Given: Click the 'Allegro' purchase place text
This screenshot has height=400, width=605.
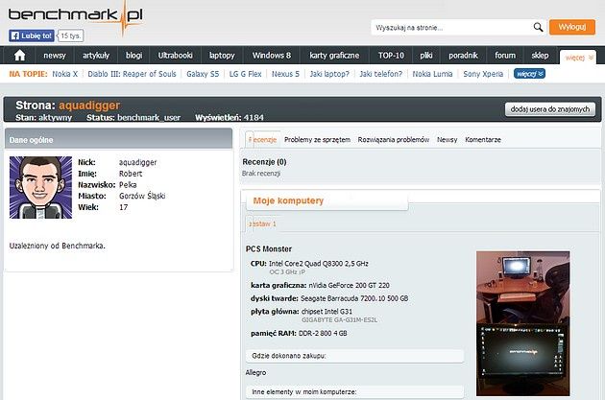Looking at the screenshot, I should (255, 372).
